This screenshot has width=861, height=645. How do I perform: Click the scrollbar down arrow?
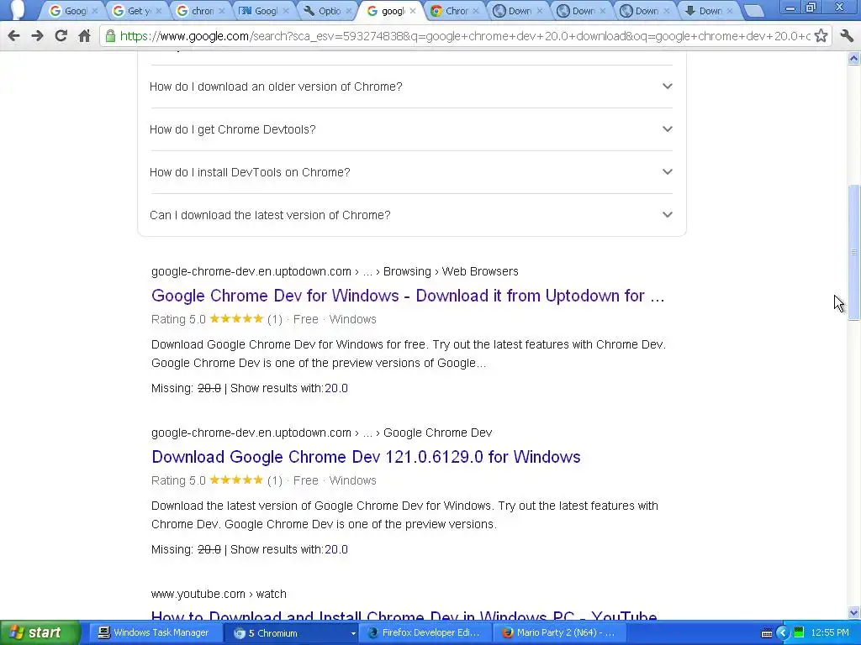[x=854, y=612]
